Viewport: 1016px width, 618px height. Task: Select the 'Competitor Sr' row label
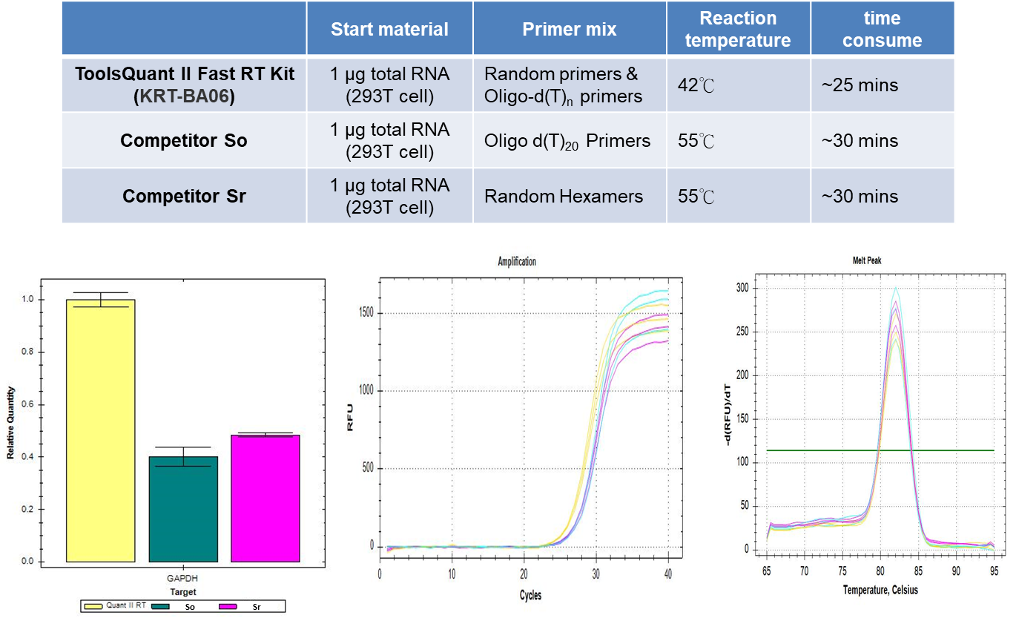pyautogui.click(x=185, y=196)
